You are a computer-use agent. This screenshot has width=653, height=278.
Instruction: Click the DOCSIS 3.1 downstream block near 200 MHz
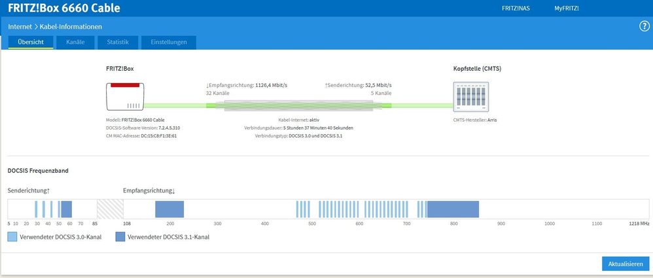tap(169, 209)
